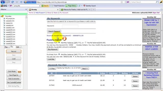
Task: Collapse the Favorites folder in iMacros
Action: pyautogui.click(x=1, y=16)
